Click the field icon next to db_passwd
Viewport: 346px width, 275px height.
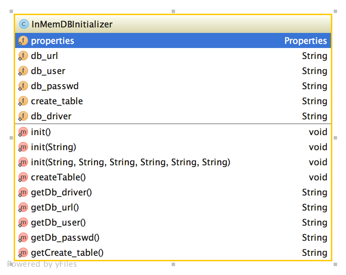pos(23,86)
